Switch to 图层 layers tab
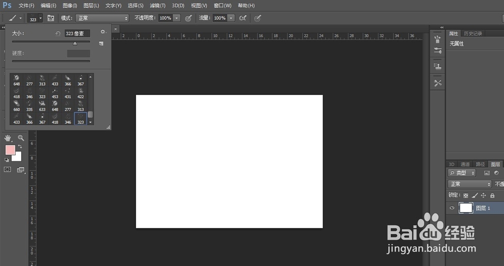Viewport: 504px width, 266px height. [495, 164]
